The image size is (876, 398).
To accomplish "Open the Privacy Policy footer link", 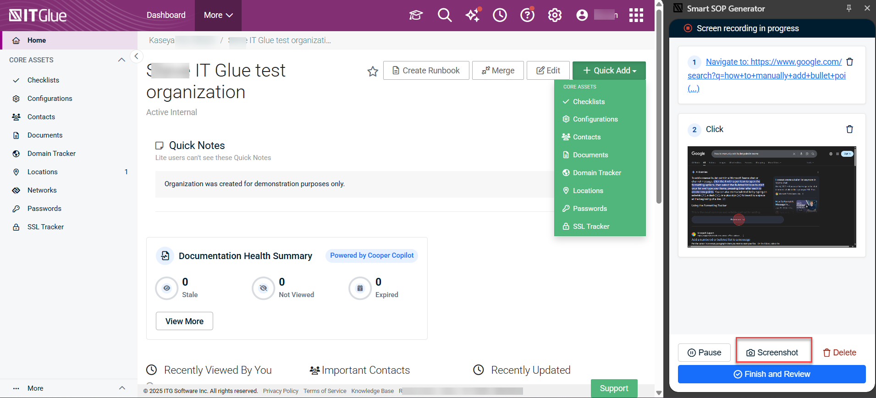I will pos(281,391).
